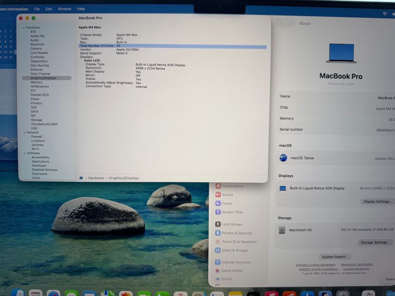The width and height of the screenshot is (395, 296).
Task: Select Volumes under Network
Action: [37, 145]
